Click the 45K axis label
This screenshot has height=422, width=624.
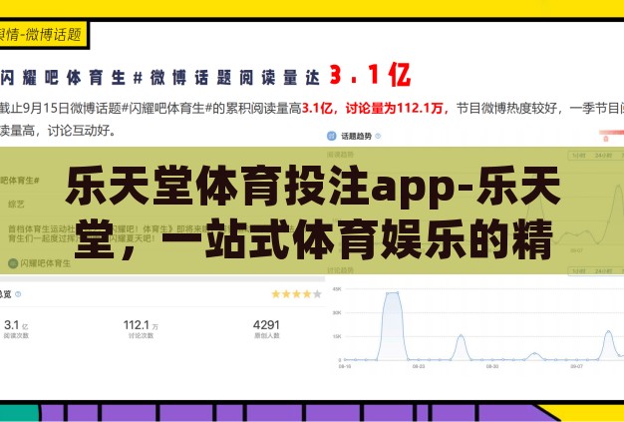point(337,289)
